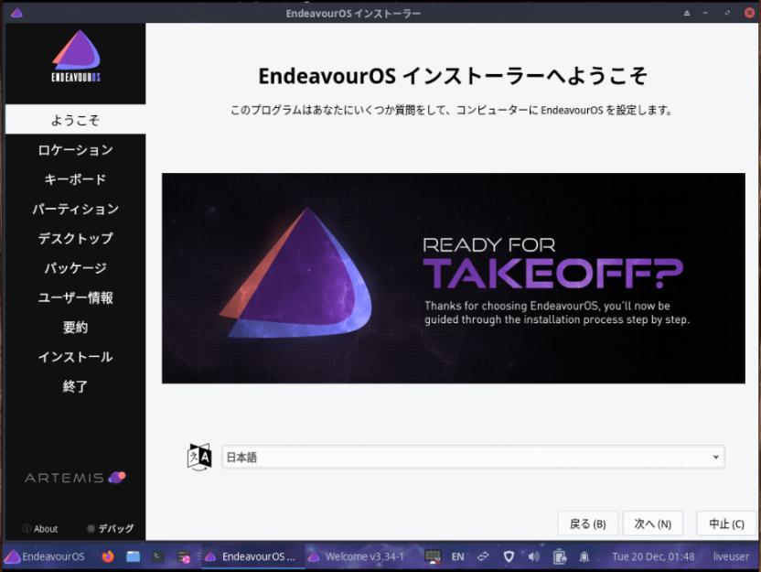Image resolution: width=761 pixels, height=572 pixels.
Task: Open the EN keyboard layout indicator
Action: tap(457, 556)
